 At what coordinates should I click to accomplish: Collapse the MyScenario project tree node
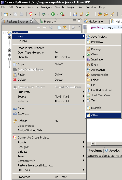(5, 33)
